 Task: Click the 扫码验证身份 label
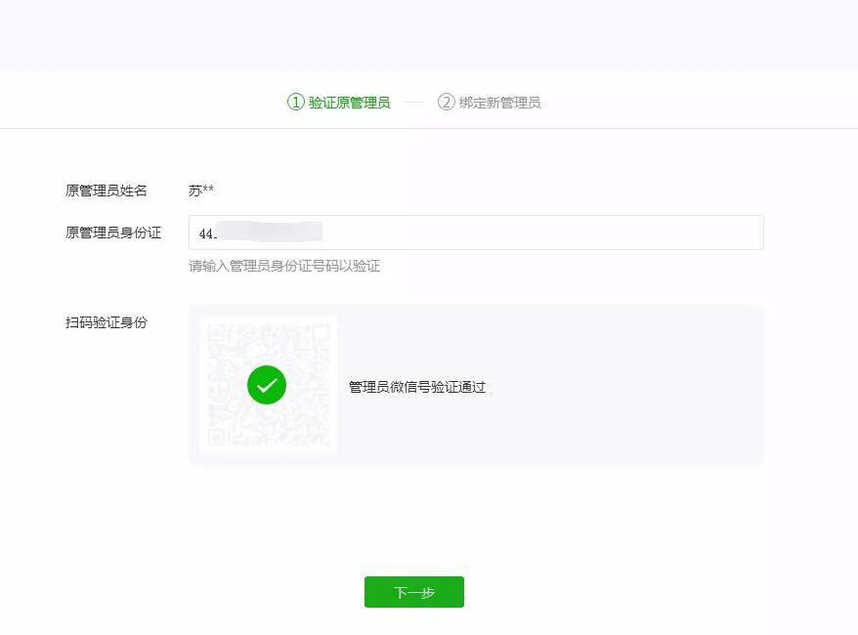pyautogui.click(x=107, y=322)
